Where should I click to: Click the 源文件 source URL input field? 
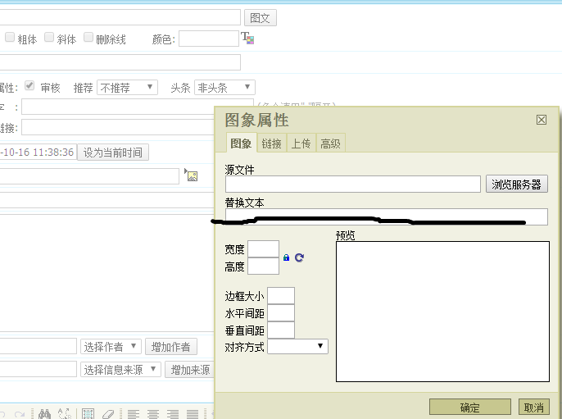(x=352, y=184)
